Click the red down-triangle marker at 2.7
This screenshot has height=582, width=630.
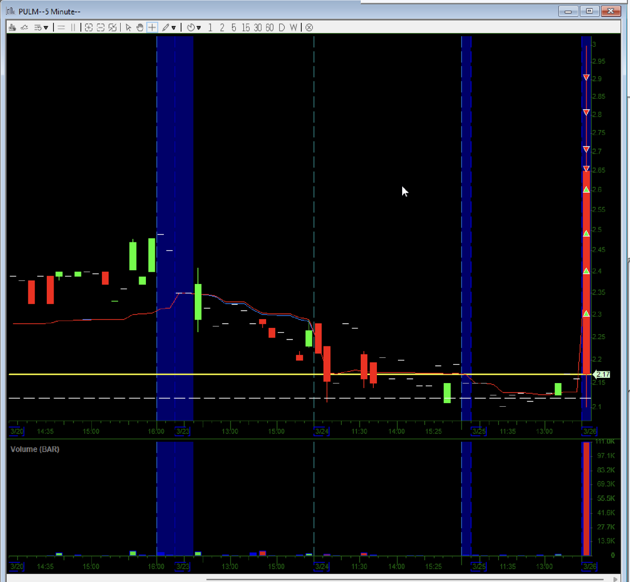tap(586, 150)
